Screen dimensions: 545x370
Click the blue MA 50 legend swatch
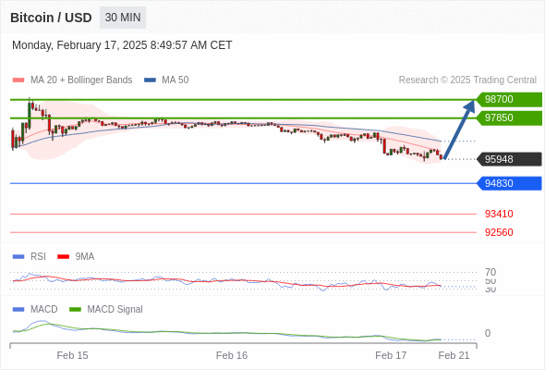tap(151, 80)
